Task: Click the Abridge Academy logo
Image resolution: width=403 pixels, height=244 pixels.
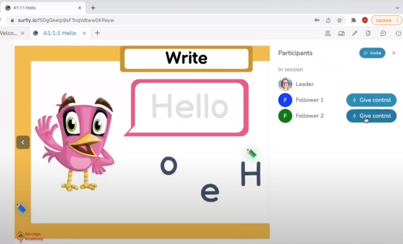Action: pos(30,236)
